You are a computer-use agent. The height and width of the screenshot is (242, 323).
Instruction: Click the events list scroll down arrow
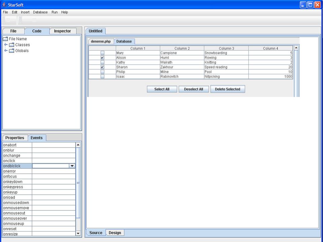(78, 233)
